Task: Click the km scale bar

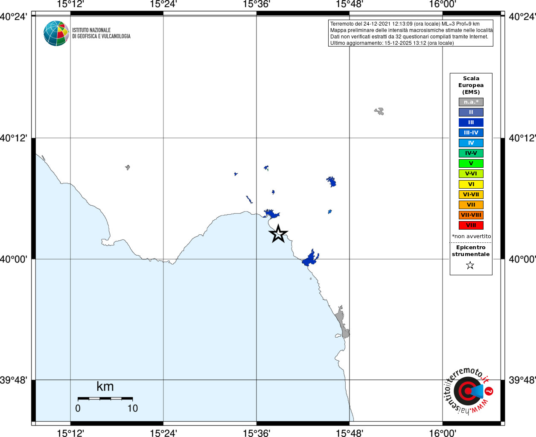Action: (105, 399)
